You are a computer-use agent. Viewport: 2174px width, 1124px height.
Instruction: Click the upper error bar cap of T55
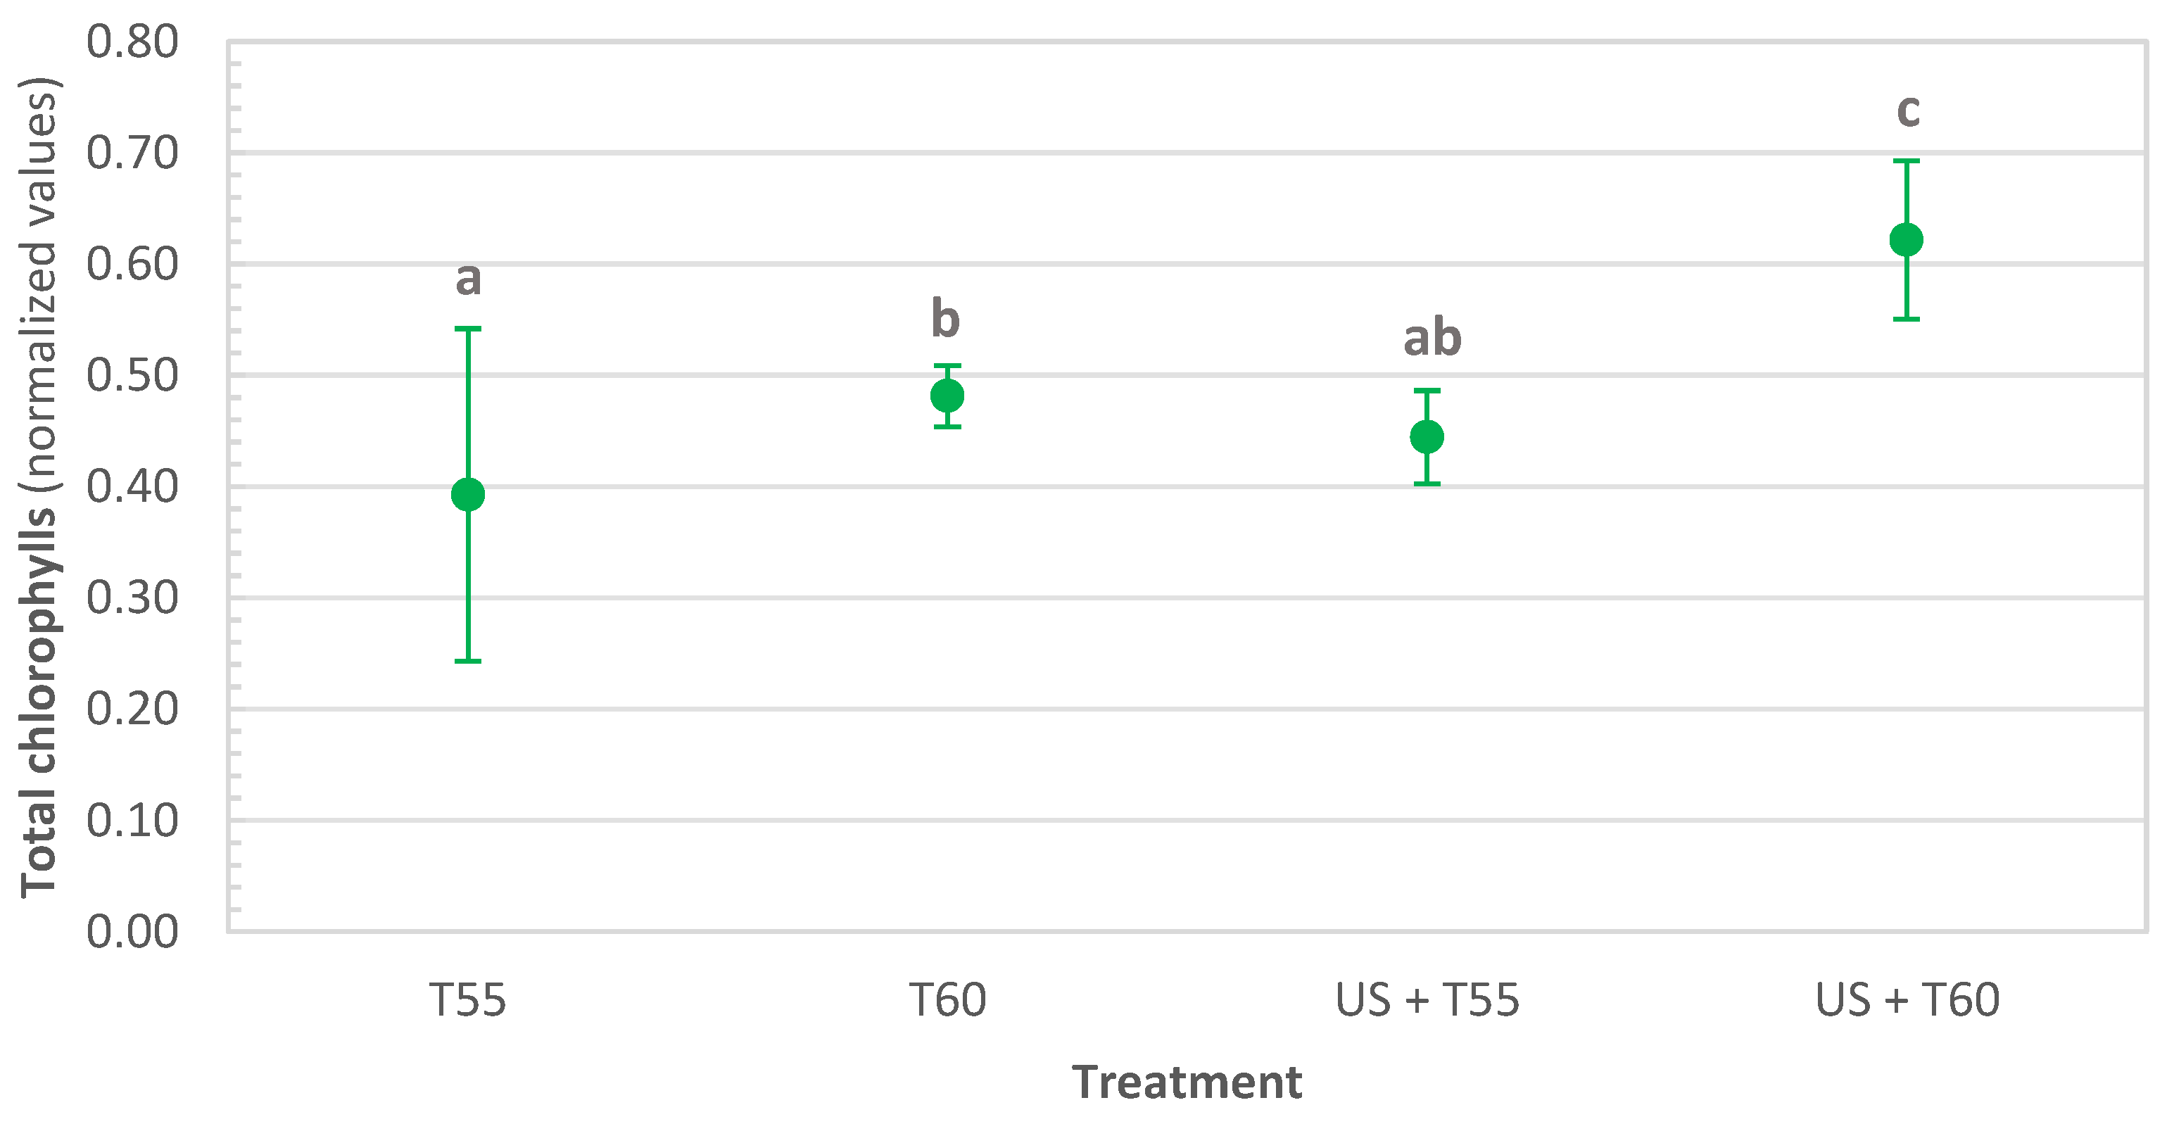tap(467, 328)
